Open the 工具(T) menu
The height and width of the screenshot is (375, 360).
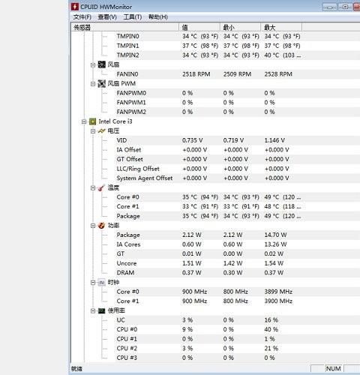133,17
